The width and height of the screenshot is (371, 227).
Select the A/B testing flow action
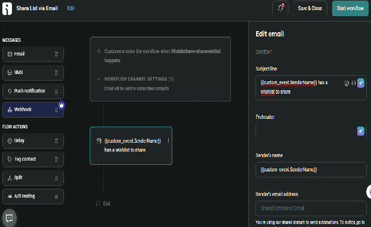pos(33,197)
